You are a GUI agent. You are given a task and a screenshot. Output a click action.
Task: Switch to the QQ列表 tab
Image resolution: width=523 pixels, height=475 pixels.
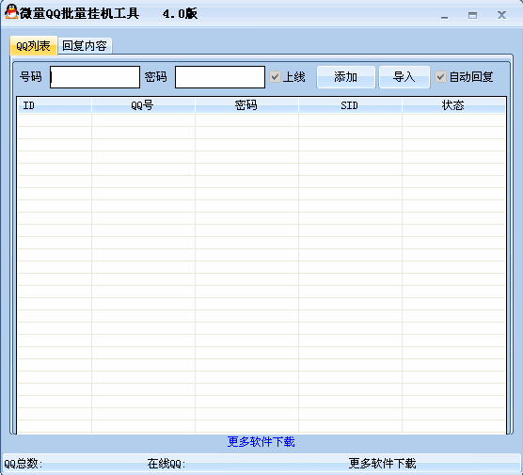point(33,46)
